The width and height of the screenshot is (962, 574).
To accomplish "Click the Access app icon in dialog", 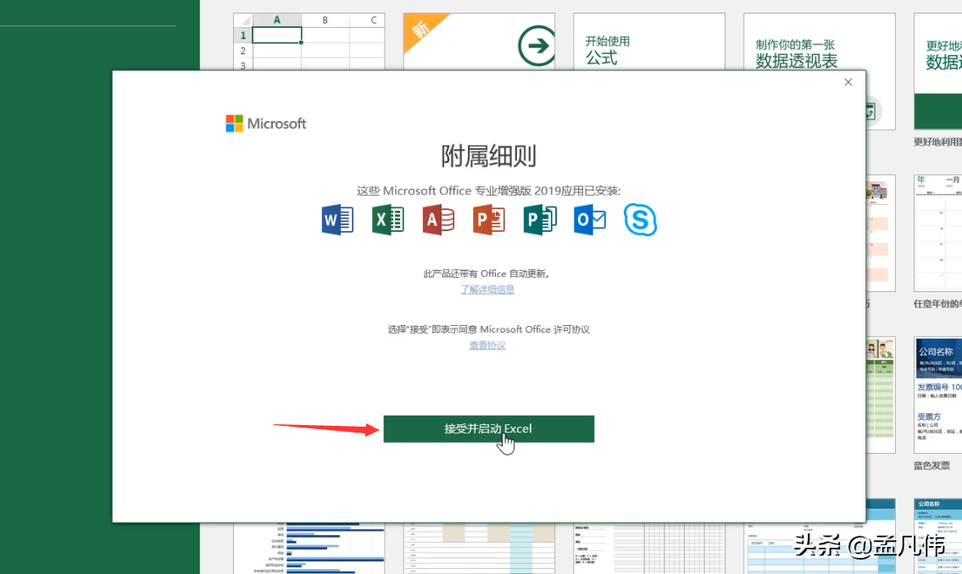I will (438, 220).
